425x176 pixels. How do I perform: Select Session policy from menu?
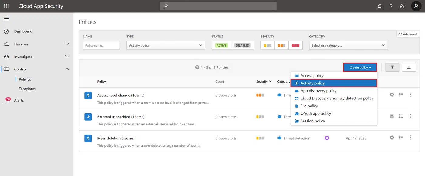[334, 121]
